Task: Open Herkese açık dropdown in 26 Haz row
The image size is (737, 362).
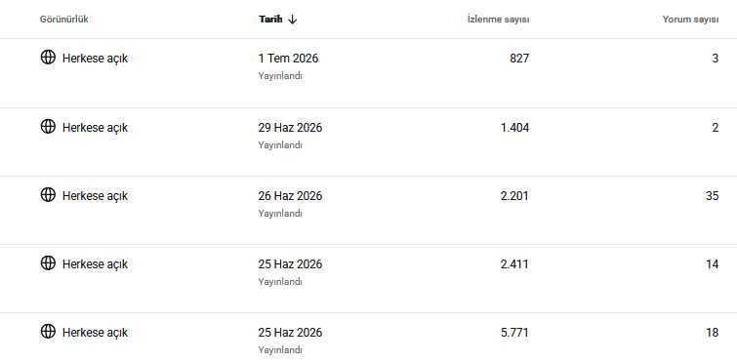Action: click(x=84, y=195)
